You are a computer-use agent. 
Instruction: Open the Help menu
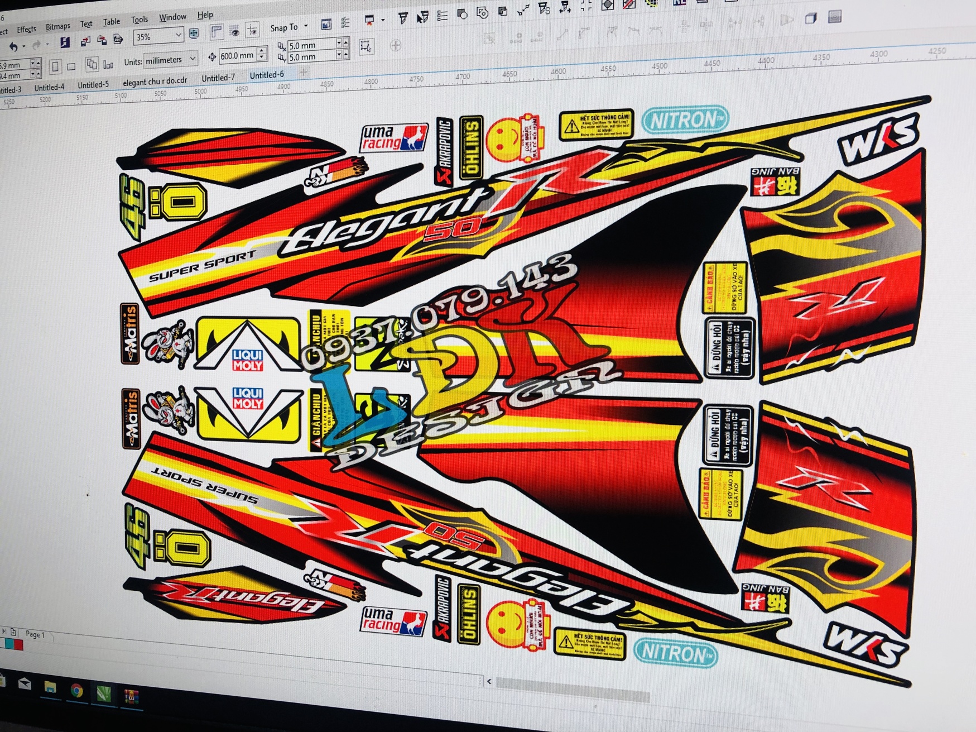[x=205, y=15]
